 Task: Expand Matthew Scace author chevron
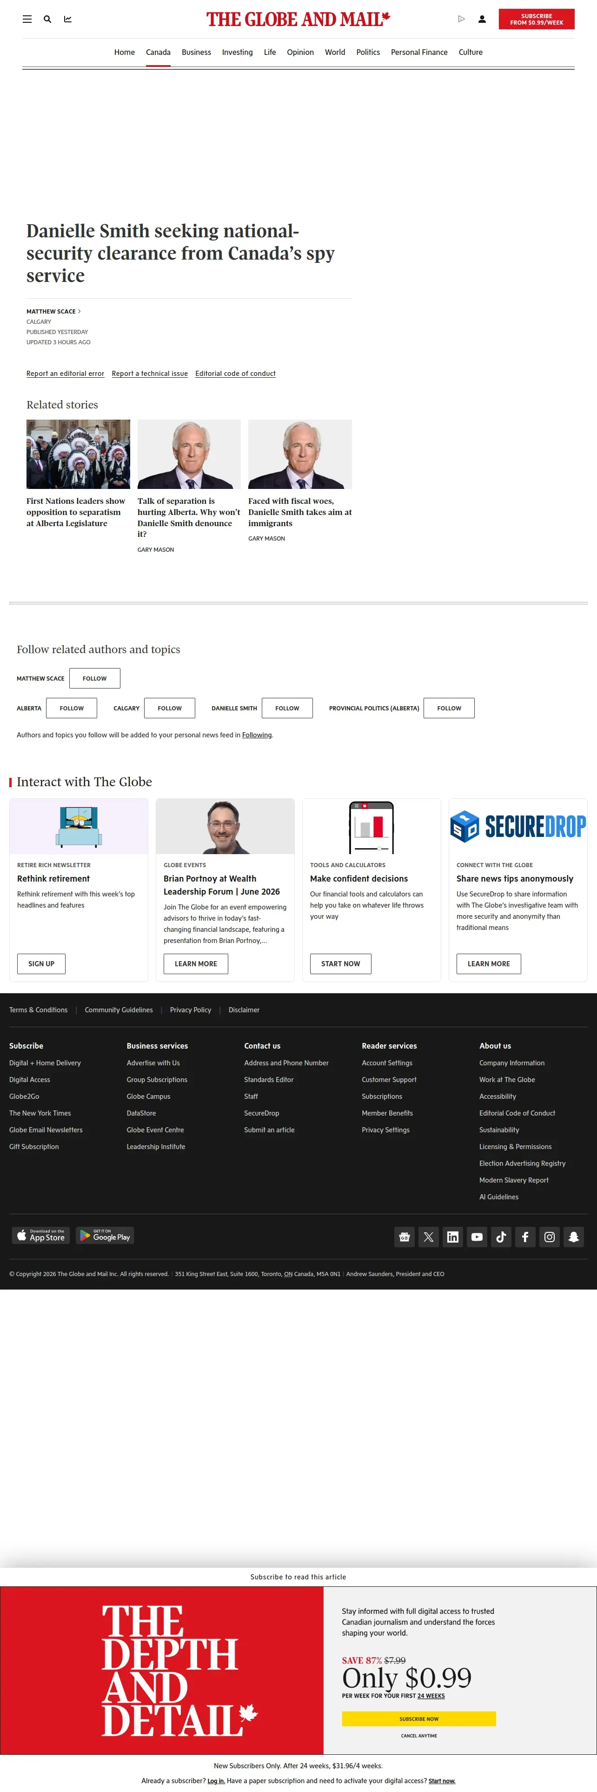tap(79, 311)
